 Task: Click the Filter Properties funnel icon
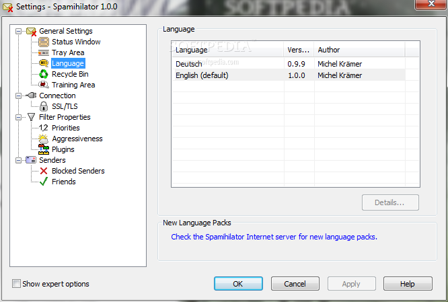tap(31, 117)
